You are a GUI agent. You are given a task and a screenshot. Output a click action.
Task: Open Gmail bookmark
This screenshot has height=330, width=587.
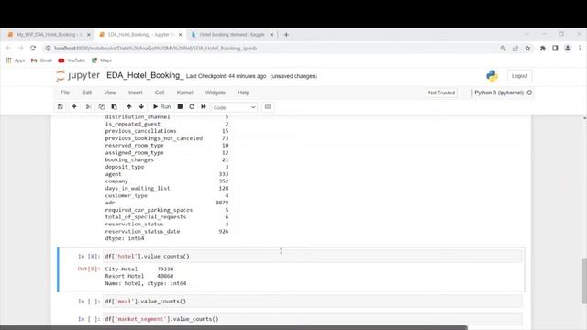41,60
